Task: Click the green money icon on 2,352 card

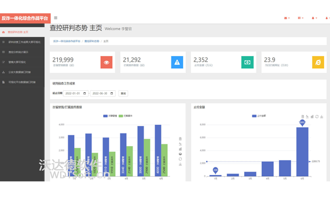Action: 247,62
